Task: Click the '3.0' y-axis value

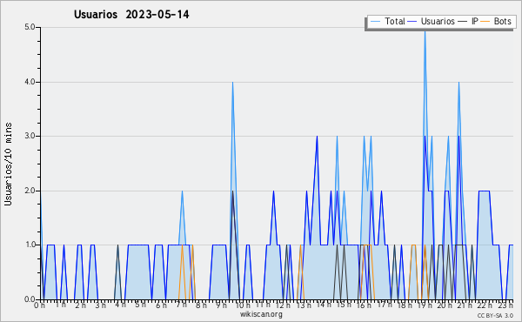Action: tap(30, 136)
